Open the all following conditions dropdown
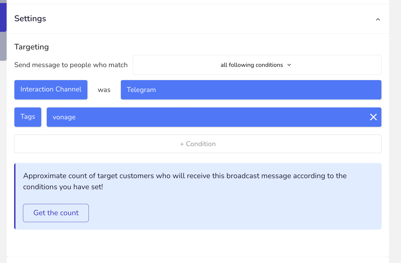This screenshot has width=401, height=263. point(257,65)
